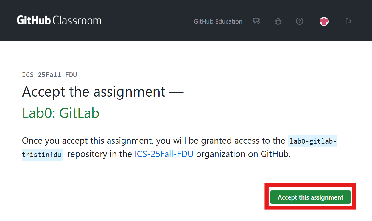Click the highlighted tristinfdu code text
The width and height of the screenshot is (372, 221).
tap(42, 155)
